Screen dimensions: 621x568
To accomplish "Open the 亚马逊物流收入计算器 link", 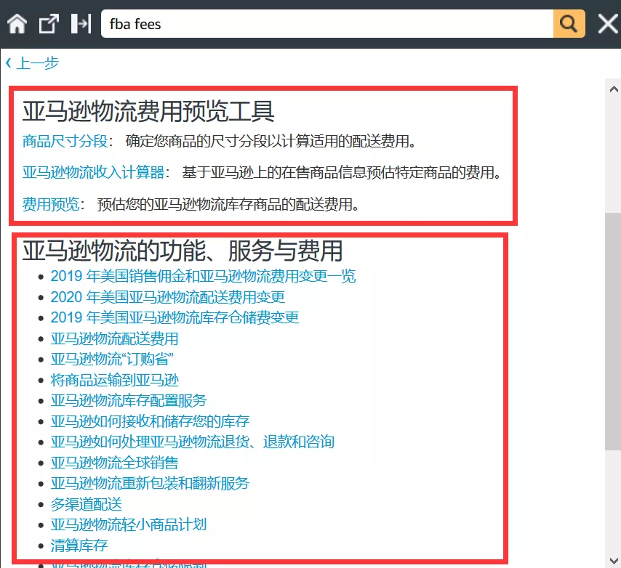I will coord(93,172).
